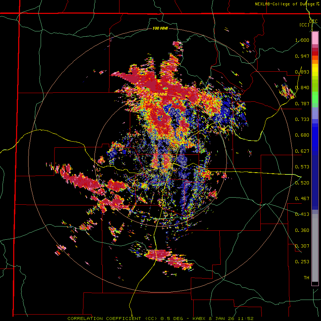Screen dimensions: 321x321
Task: Click the 0.253 scale value
Action: [302, 262]
